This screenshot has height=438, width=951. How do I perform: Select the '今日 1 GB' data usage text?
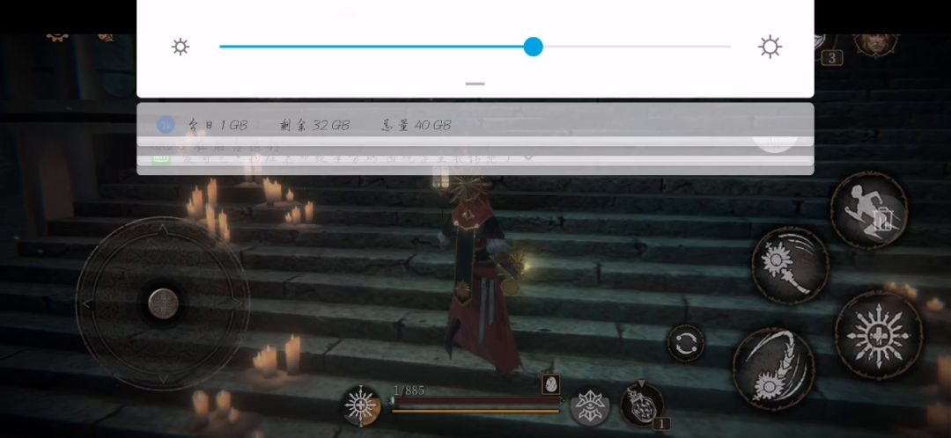pyautogui.click(x=217, y=126)
